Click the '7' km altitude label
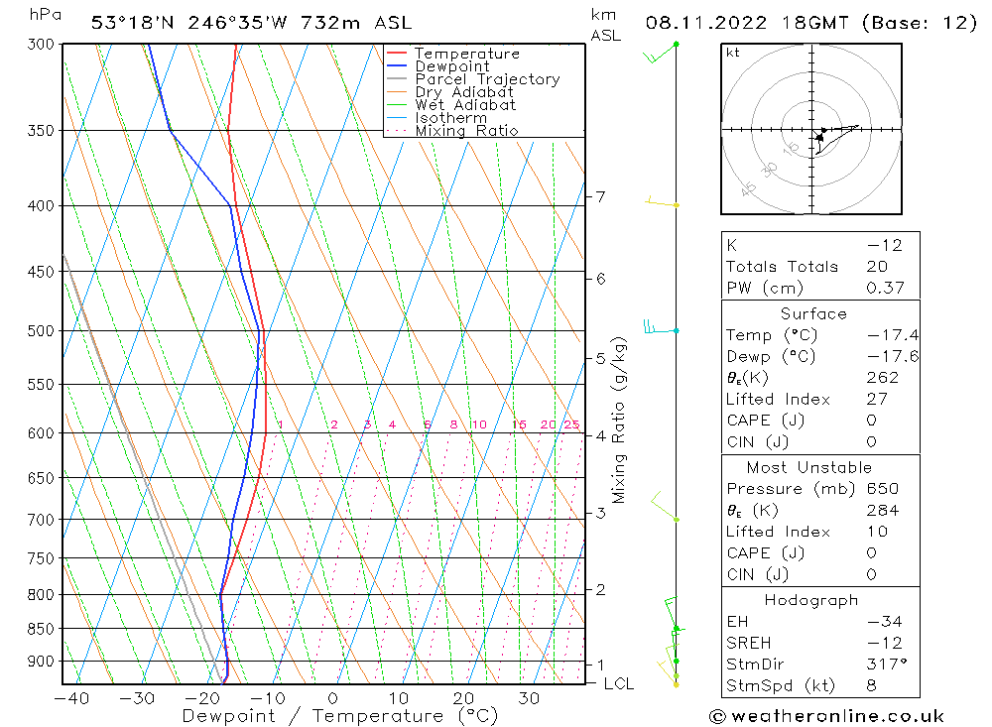Viewport: 992px width, 727px height. coord(600,196)
